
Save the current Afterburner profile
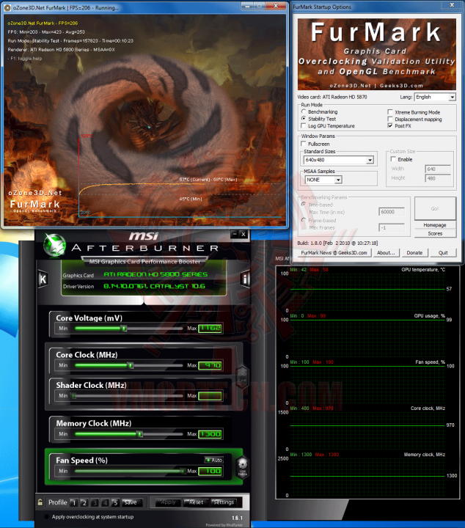pos(132,502)
